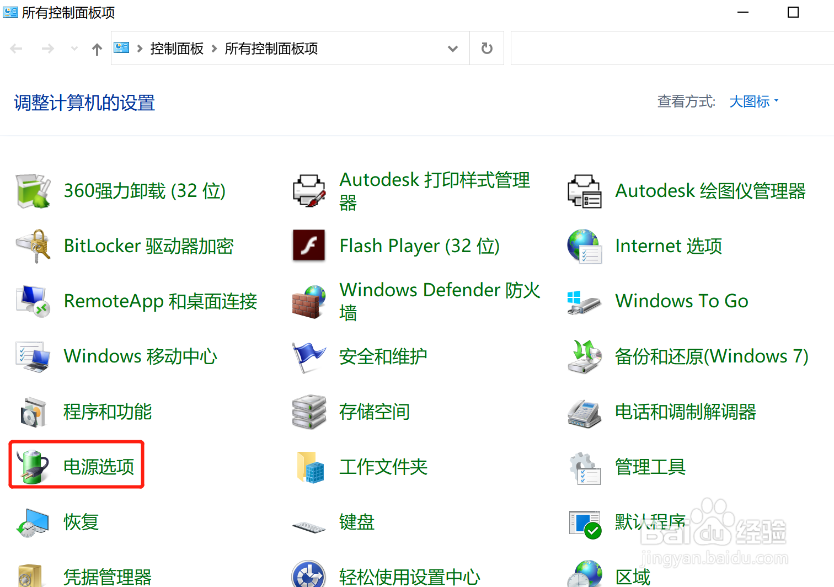
Task: Open the 工作文件夹 folder icon
Action: 310,467
